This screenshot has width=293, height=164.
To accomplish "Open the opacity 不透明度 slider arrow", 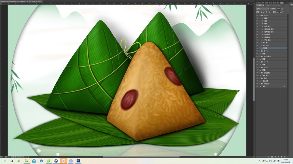I will [x=282, y=9].
